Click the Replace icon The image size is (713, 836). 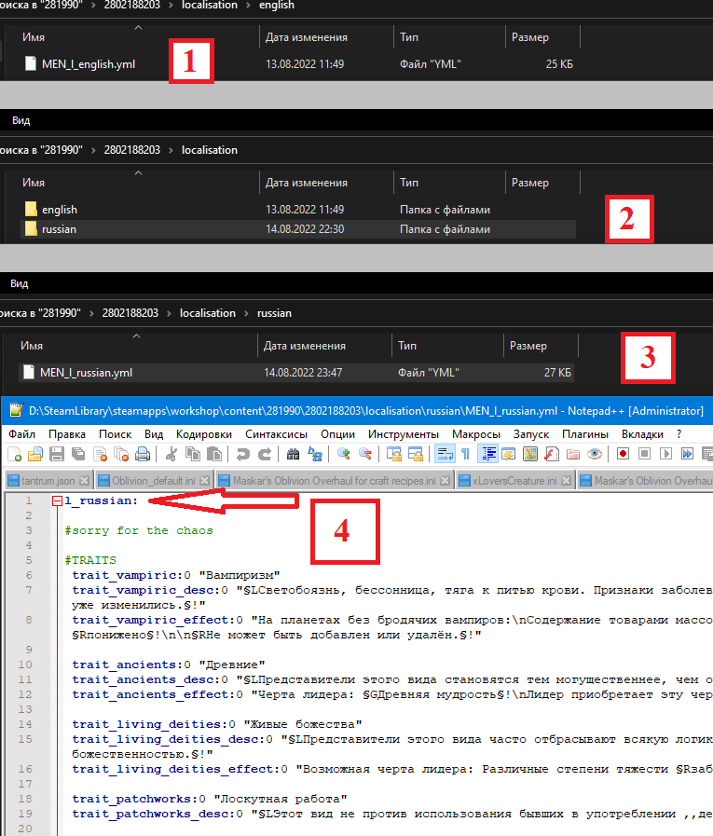point(315,454)
